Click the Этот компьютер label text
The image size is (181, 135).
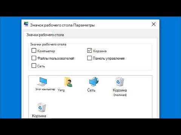tap(45, 89)
